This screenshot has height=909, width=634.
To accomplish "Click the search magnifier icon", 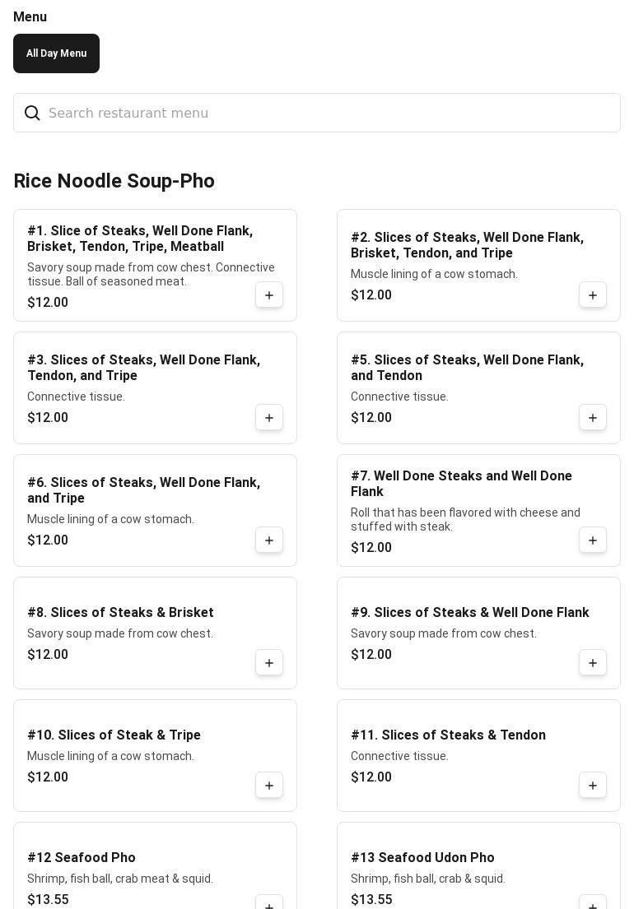I will 32,114.
